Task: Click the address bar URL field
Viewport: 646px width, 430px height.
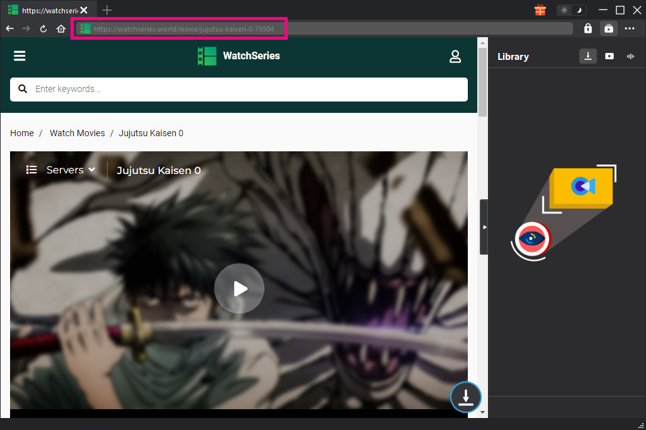Action: [325, 29]
